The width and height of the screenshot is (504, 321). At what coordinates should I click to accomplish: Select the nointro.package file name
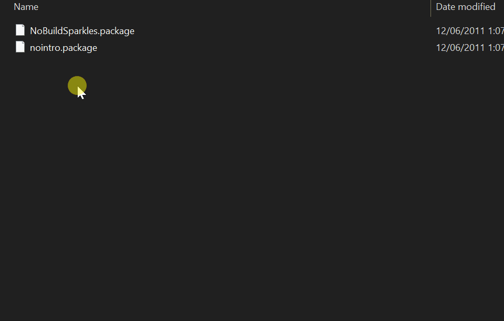[64, 48]
